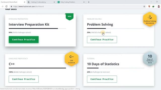
Task: Continue Practice for 10 Days of Statistics
Action: tap(102, 79)
